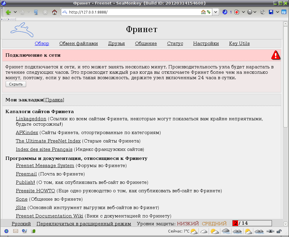Click the green Back arrow button
Image resolution: width=289 pixels, height=237 pixels.
tap(8, 12)
